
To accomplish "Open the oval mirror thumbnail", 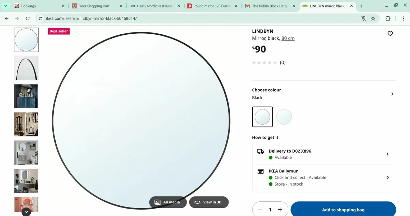I will click(26, 68).
